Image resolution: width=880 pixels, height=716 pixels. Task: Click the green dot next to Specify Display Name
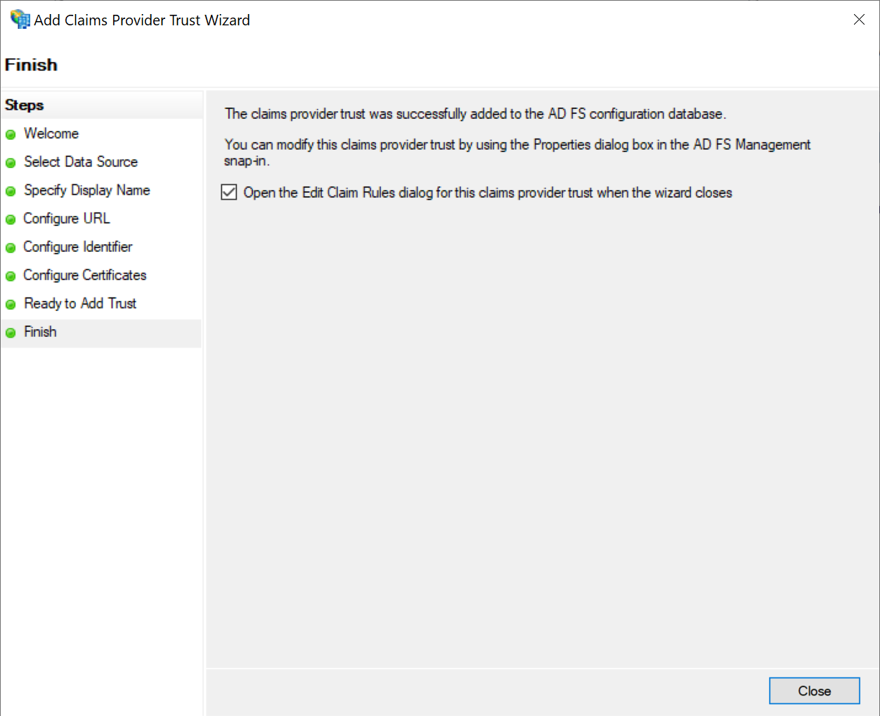(11, 191)
